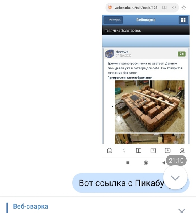Open the Вебсварка grid menu icon

pos(183,20)
